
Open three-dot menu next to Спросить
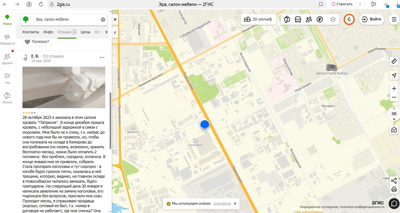[x=361, y=4]
